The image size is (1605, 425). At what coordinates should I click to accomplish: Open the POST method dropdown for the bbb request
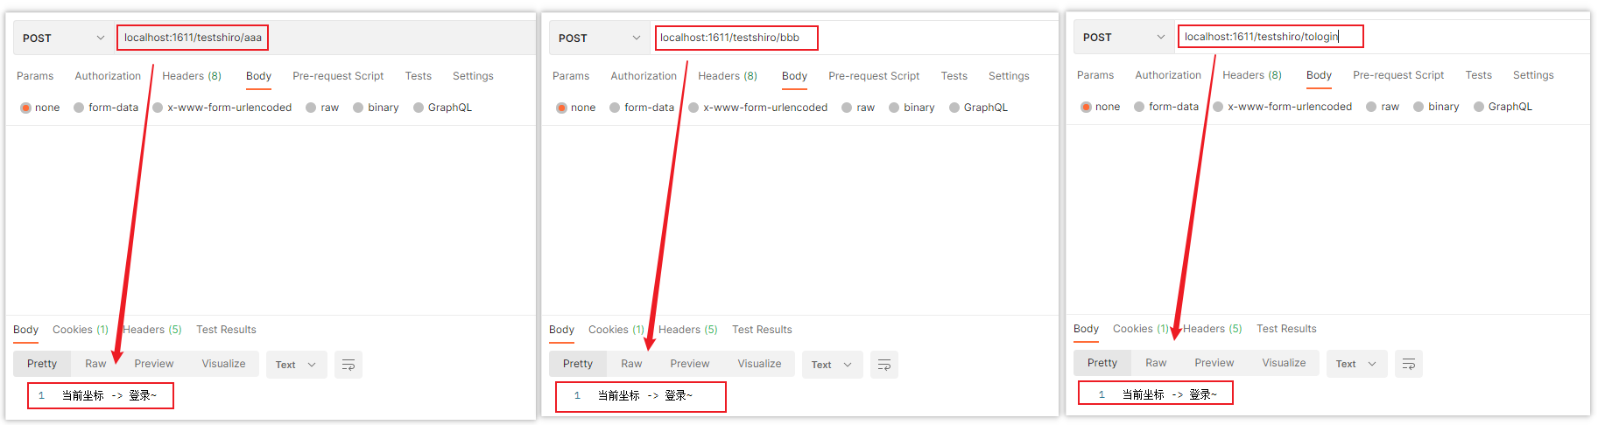[x=599, y=38]
